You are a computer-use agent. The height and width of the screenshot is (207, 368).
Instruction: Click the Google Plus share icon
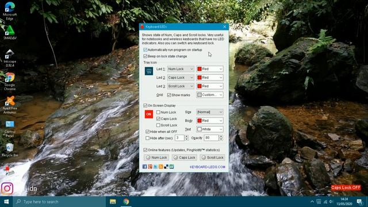point(150,167)
